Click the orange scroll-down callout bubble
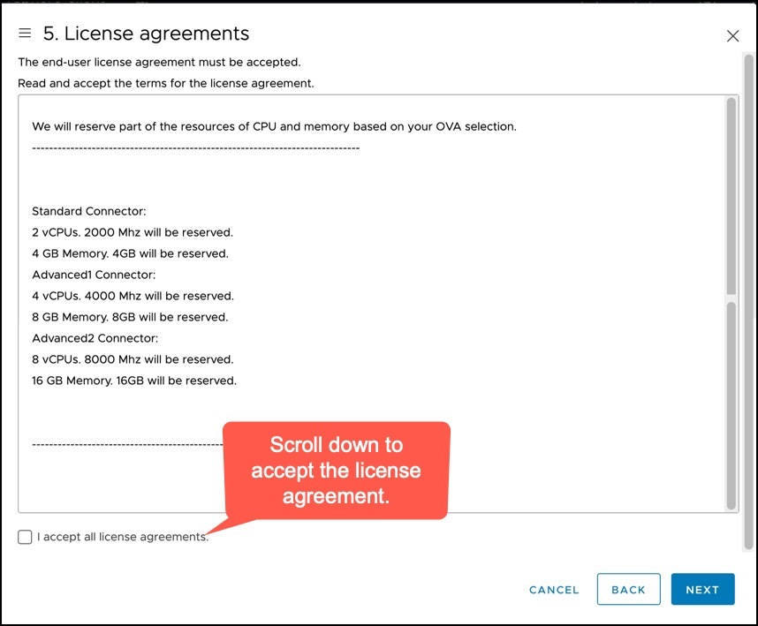 337,471
